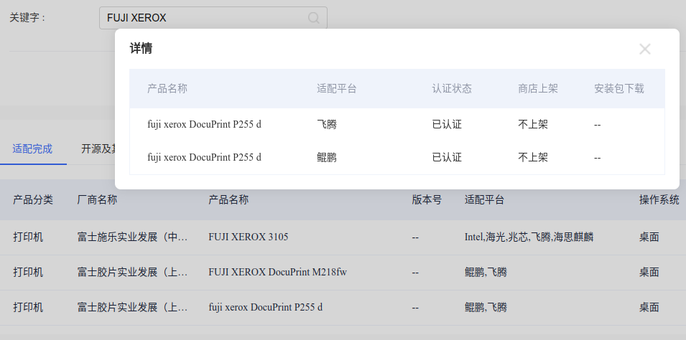686x340 pixels.
Task: Click 桌面 in FUJI XEROX 3105 row
Action: pyautogui.click(x=649, y=237)
